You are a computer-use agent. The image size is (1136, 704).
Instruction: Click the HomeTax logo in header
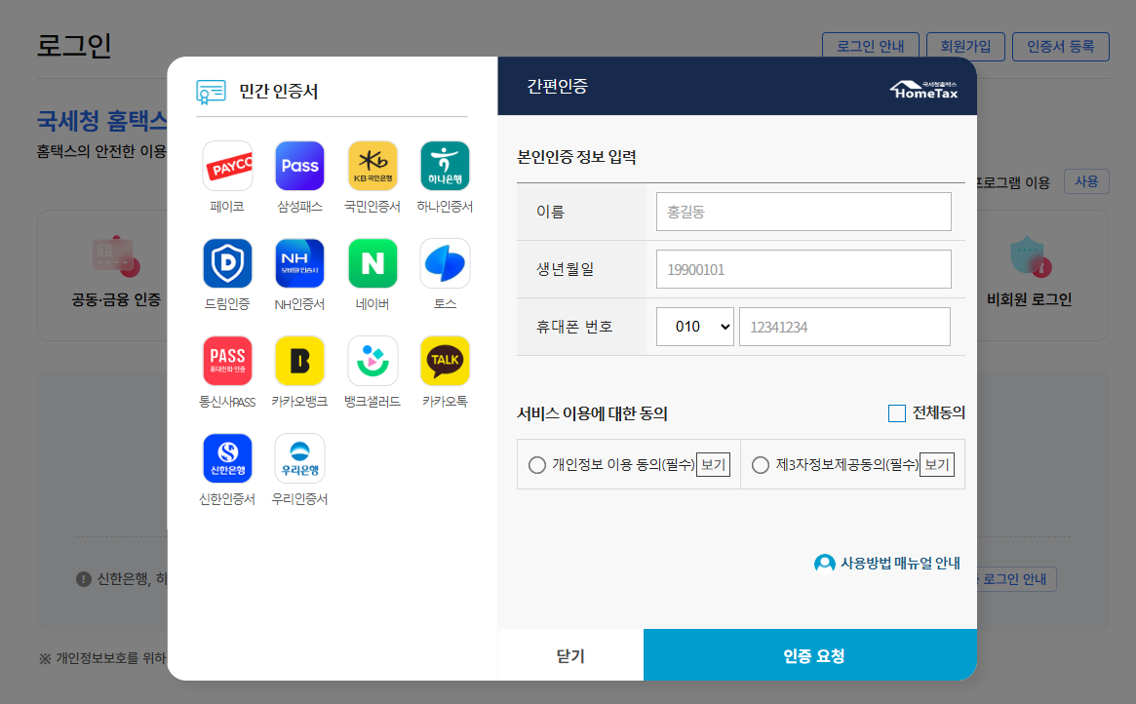click(x=923, y=90)
